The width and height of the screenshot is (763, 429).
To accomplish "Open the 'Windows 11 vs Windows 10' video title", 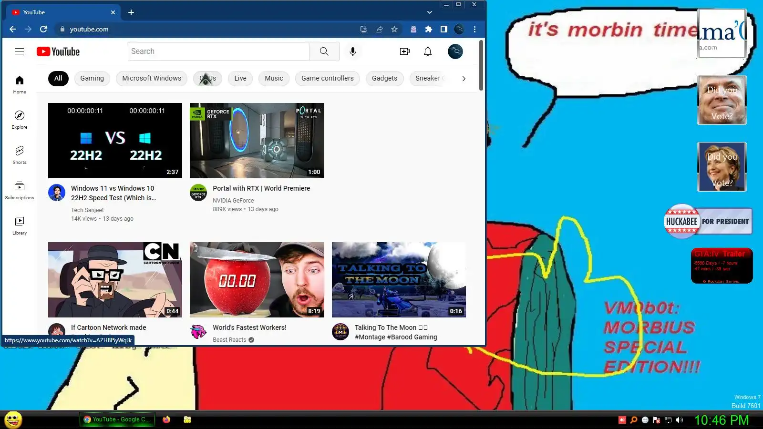I will (113, 193).
